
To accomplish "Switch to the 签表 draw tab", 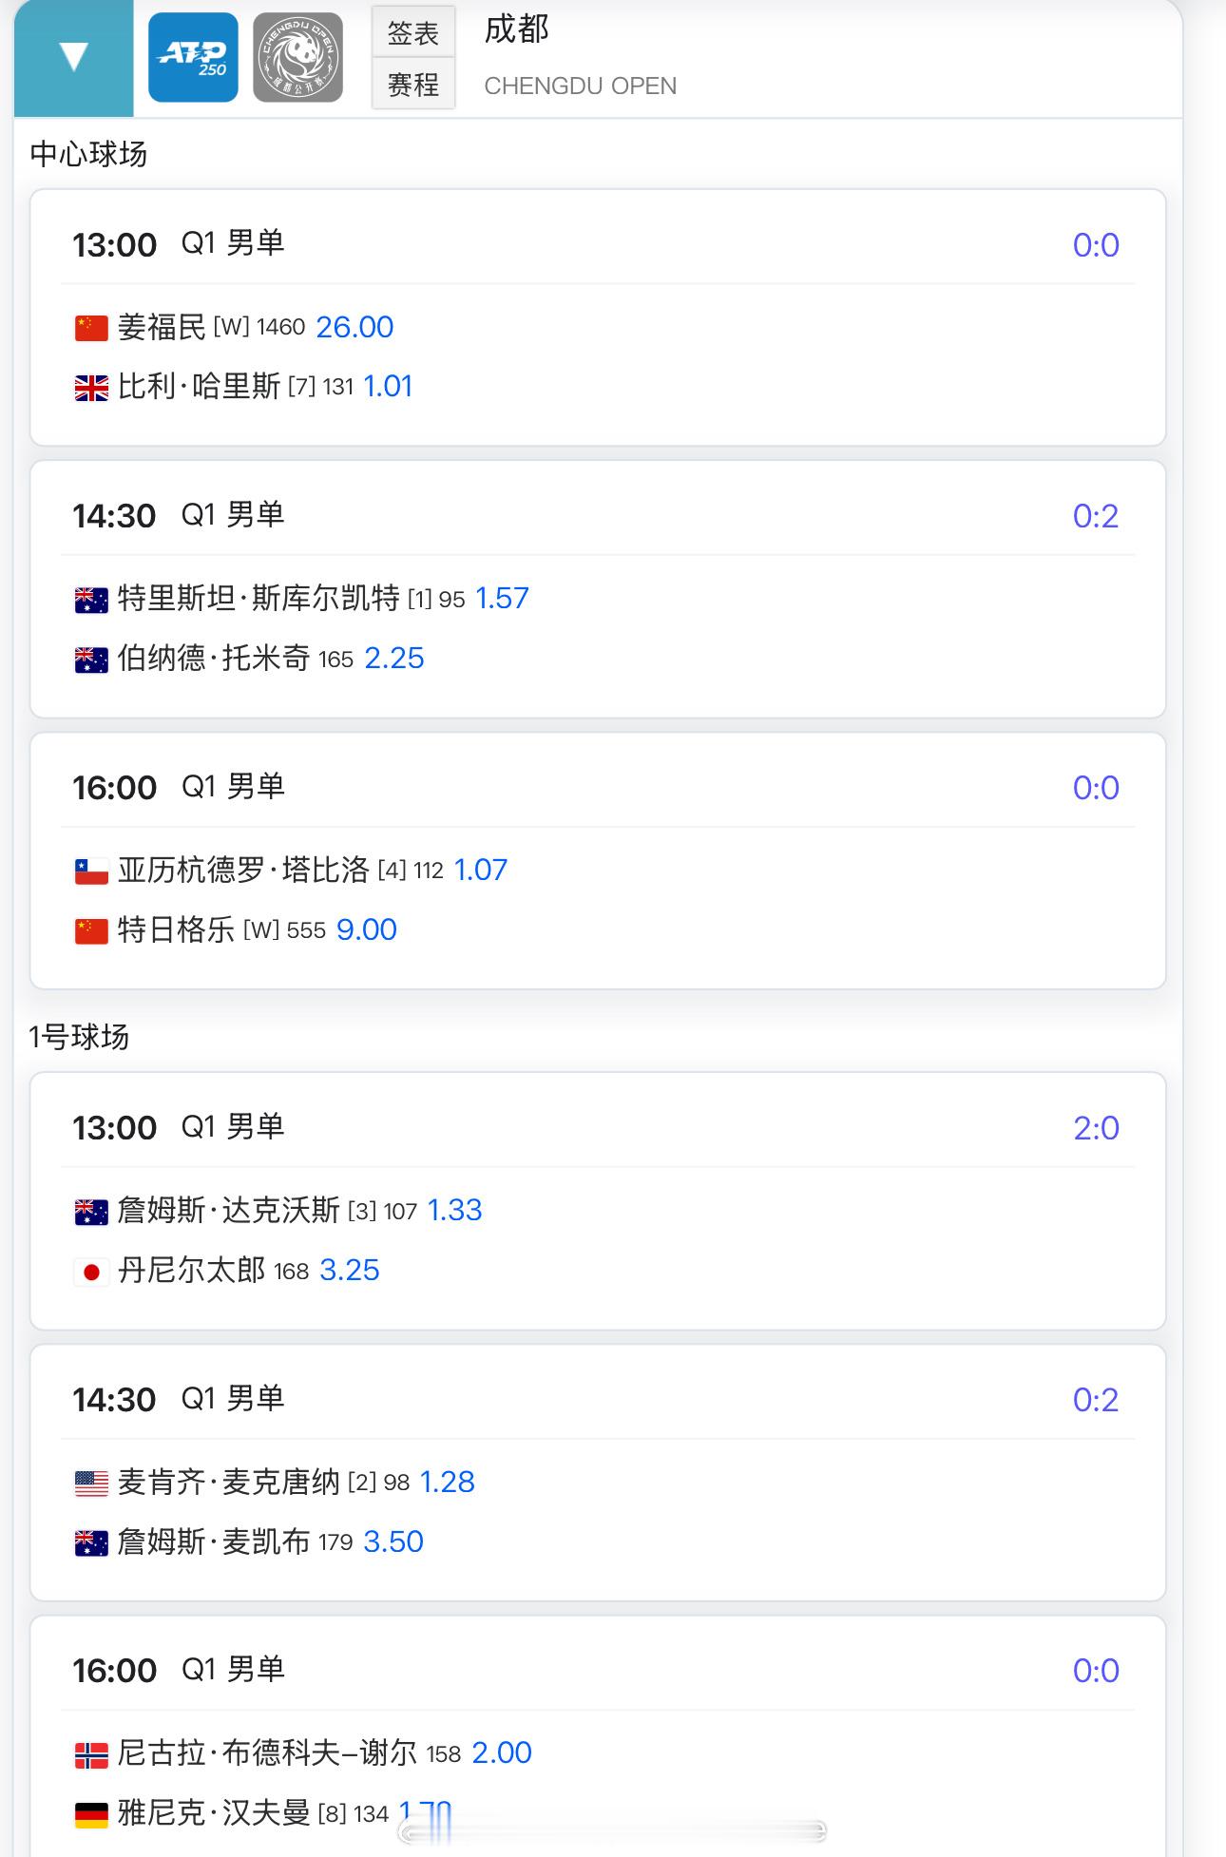I will click(412, 32).
